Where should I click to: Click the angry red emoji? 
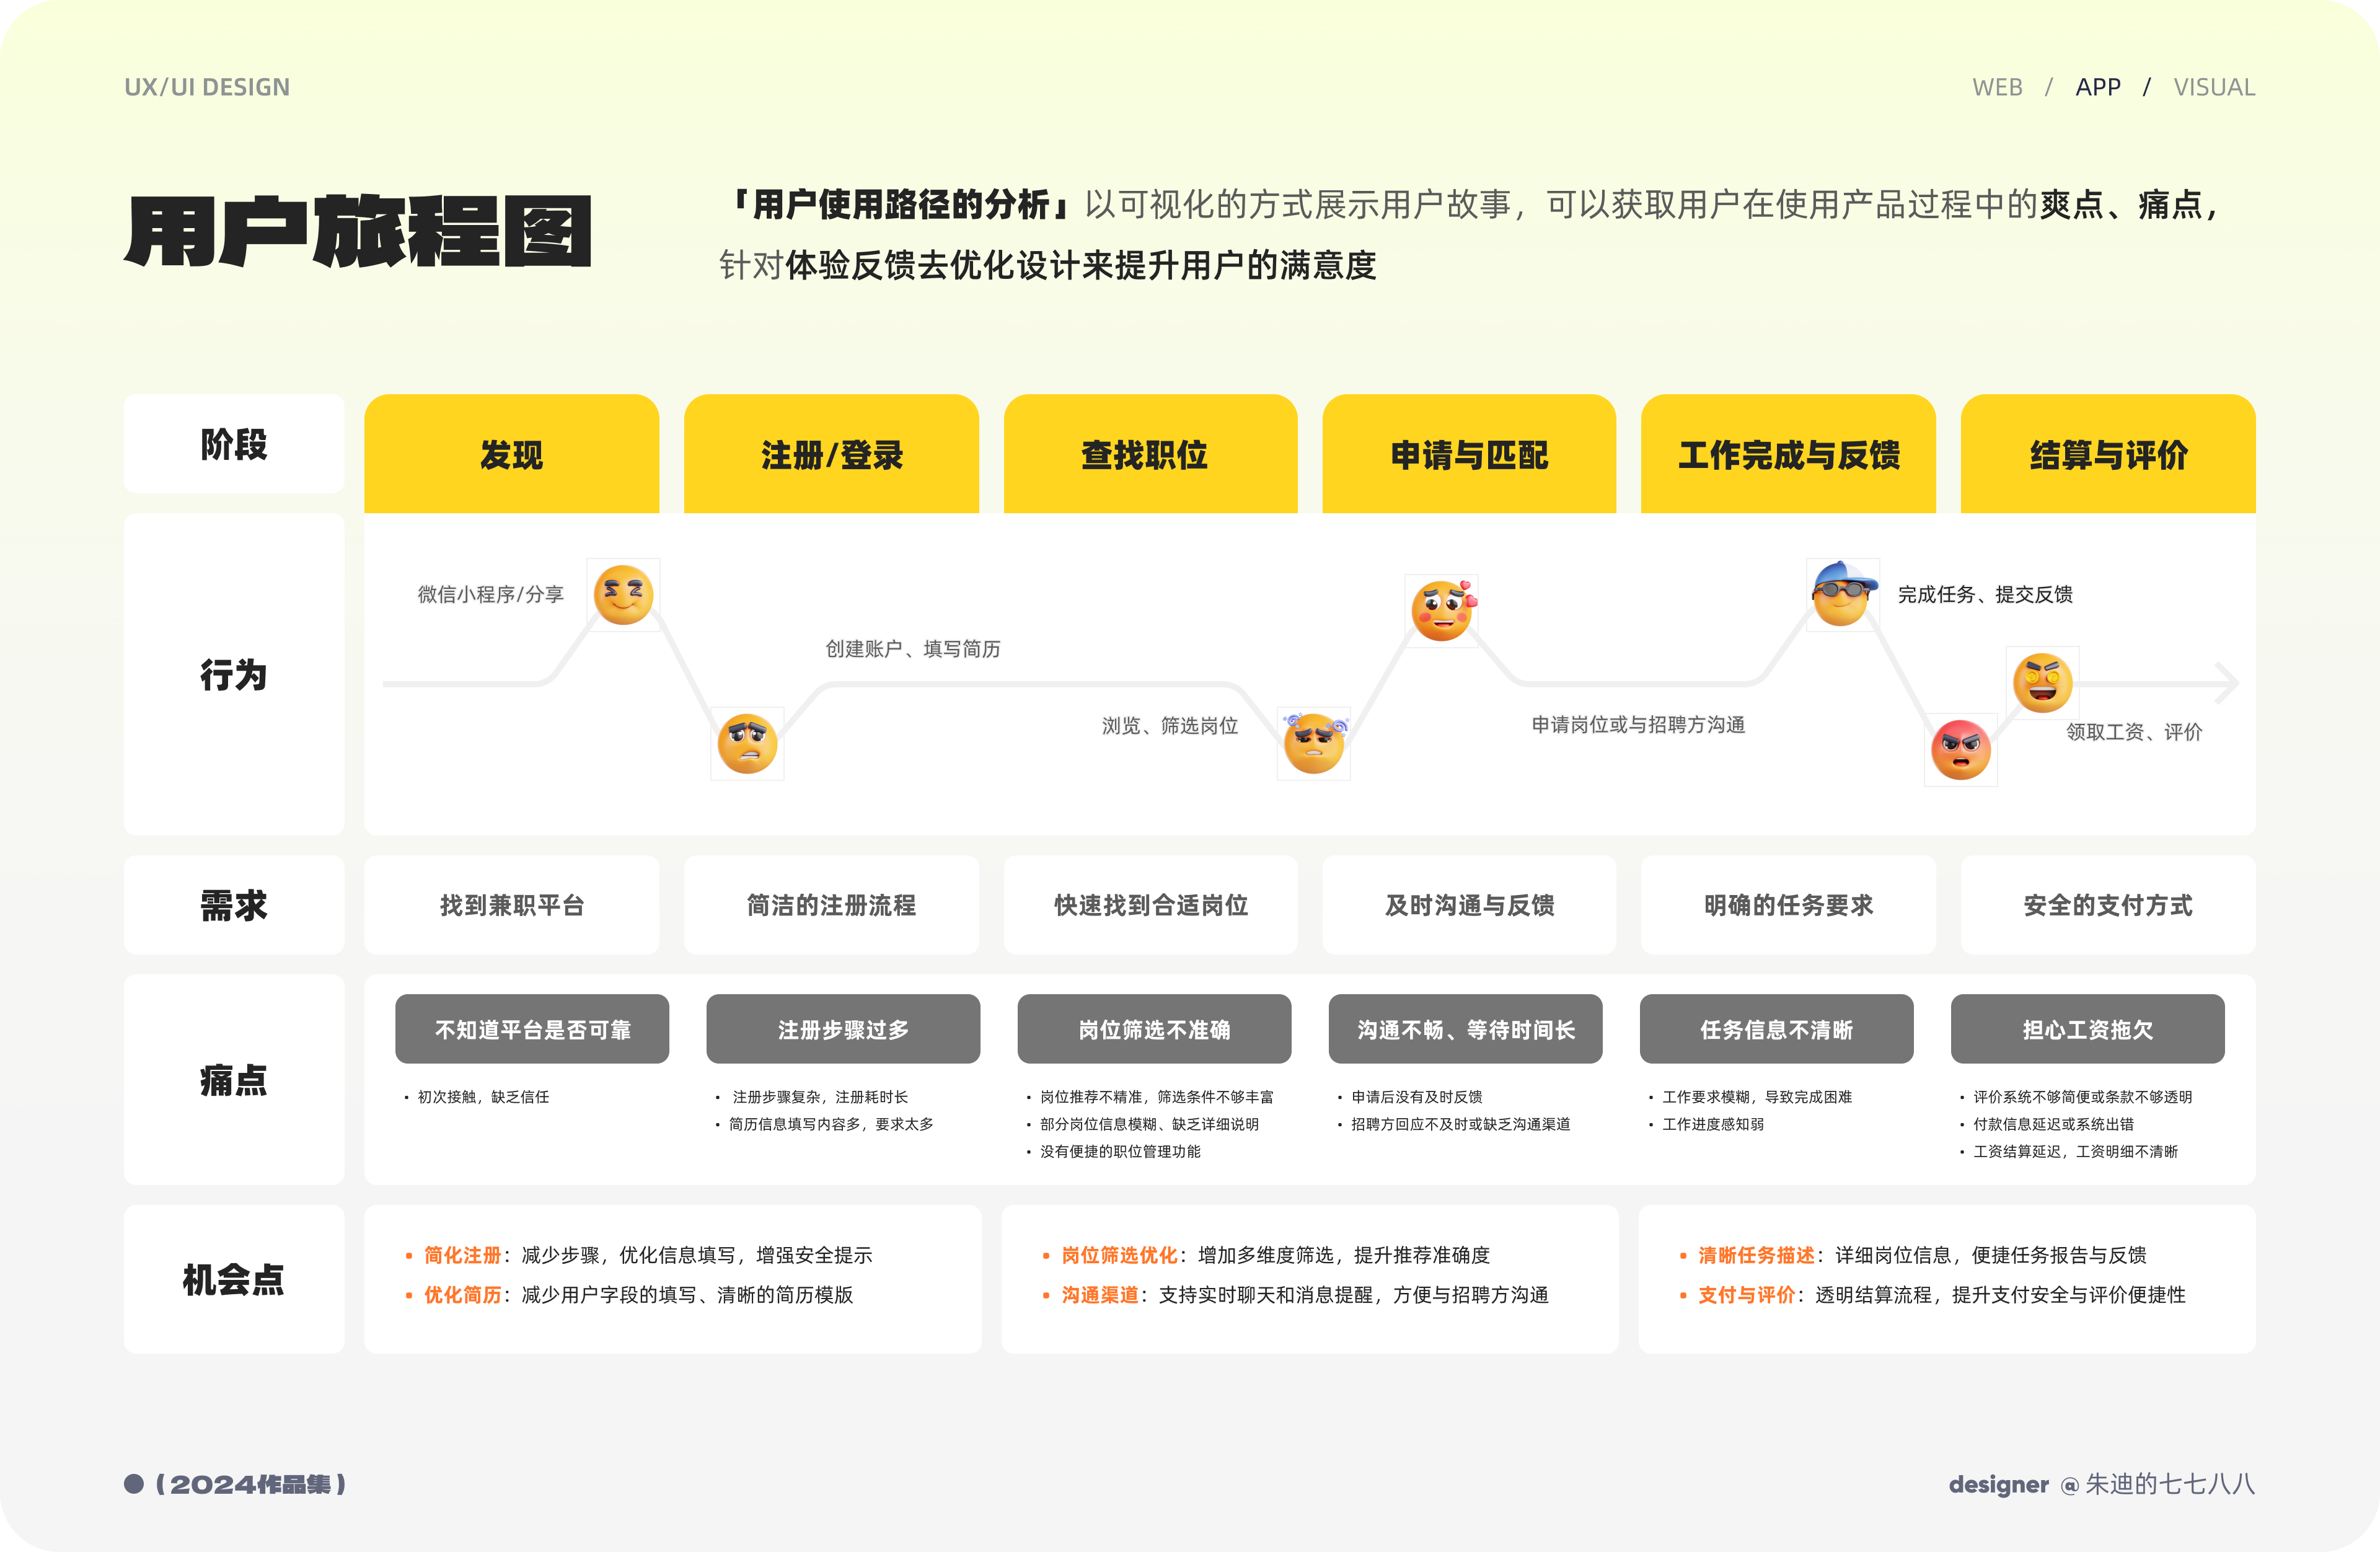pos(1960,750)
